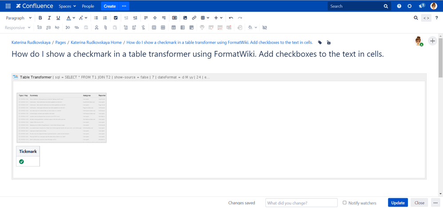Open Katerina Rudkovskaya breadcrumb link
The image size is (443, 208).
pos(31,43)
